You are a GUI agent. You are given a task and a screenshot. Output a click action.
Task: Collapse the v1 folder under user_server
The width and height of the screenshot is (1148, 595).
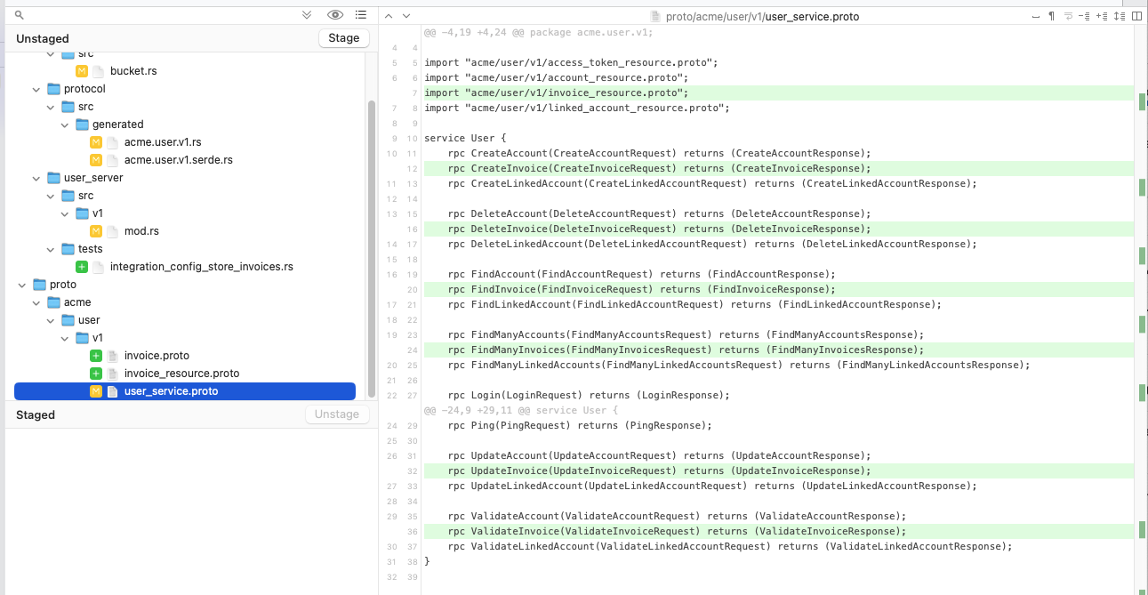click(x=65, y=213)
